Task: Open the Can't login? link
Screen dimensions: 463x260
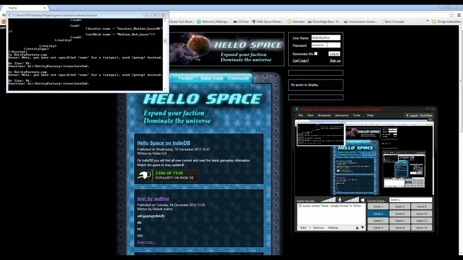Action: [301, 61]
